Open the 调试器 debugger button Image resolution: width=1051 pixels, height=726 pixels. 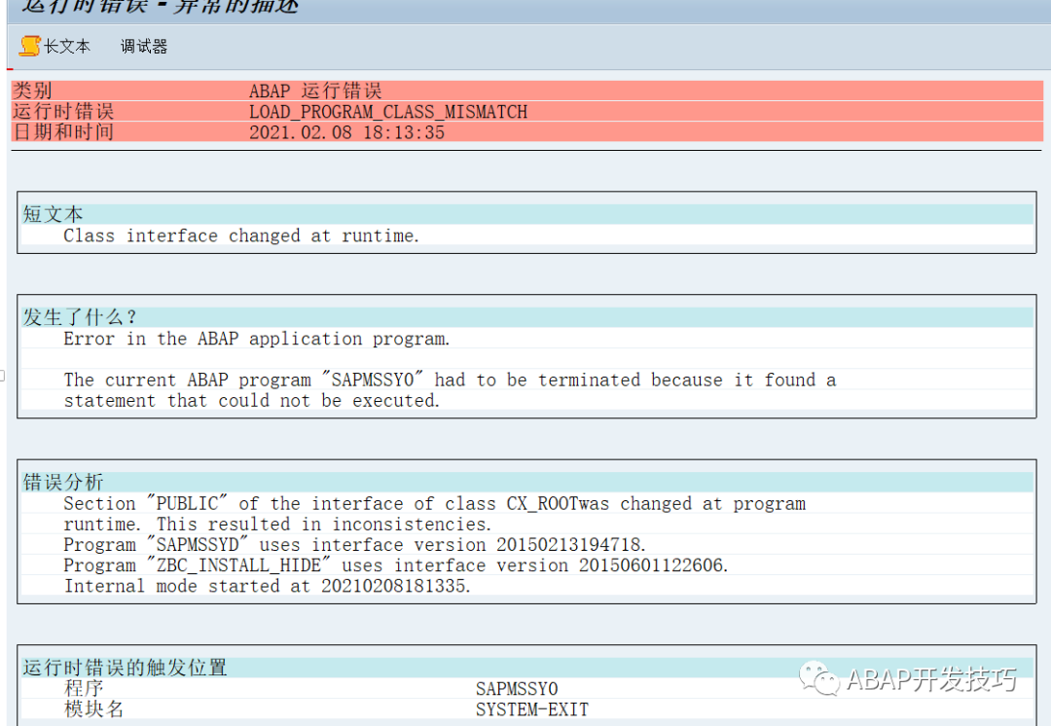coord(143,47)
